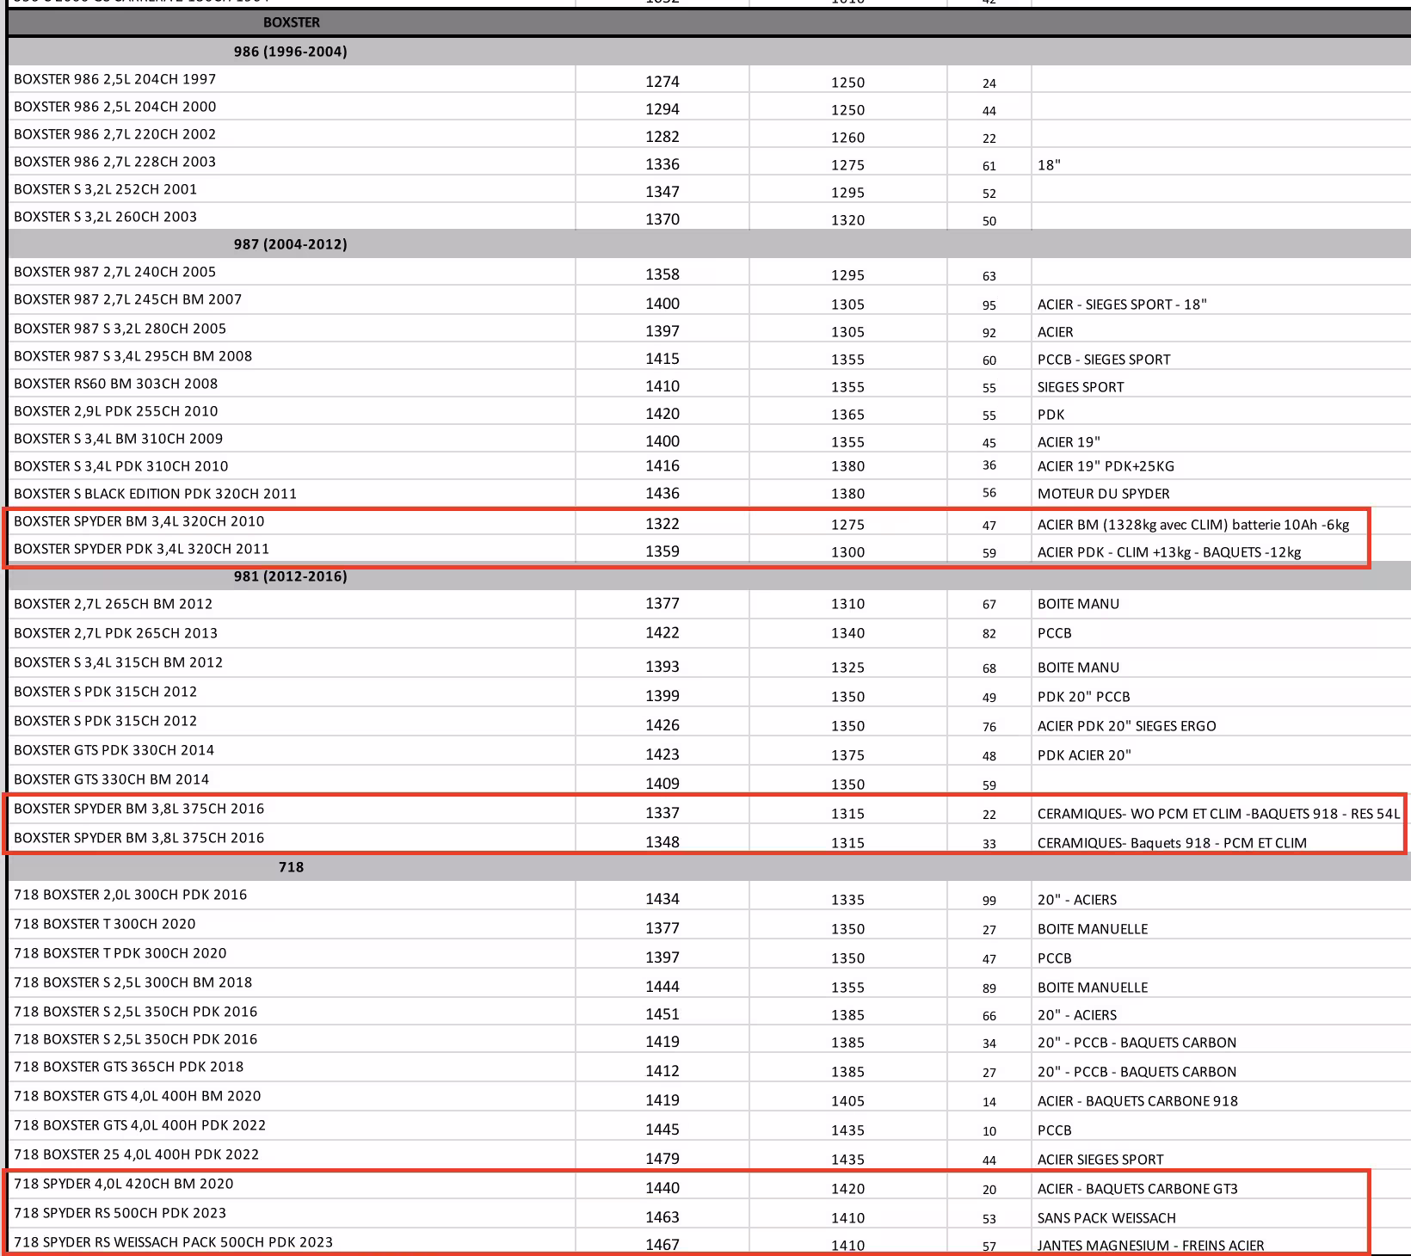
Task: Select 718 BOXSTER T PDK 300CH 2020 cell
Action: (291, 953)
